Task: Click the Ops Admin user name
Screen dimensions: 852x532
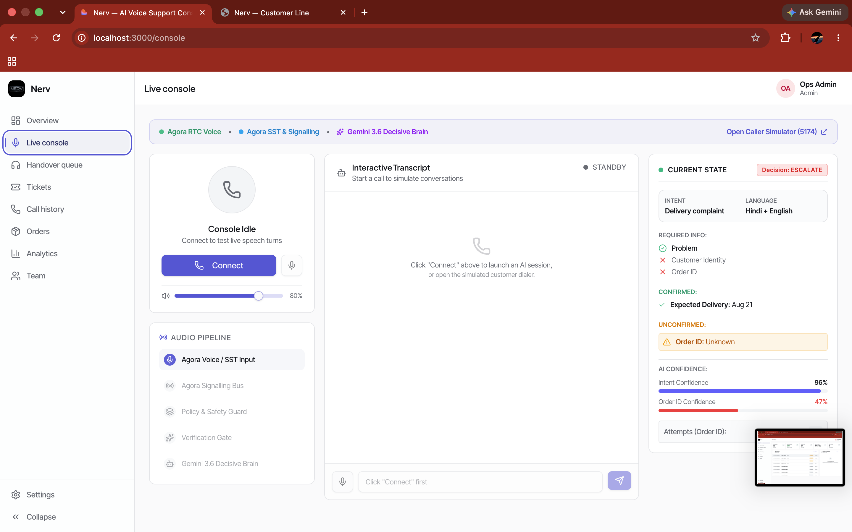Action: pos(818,84)
